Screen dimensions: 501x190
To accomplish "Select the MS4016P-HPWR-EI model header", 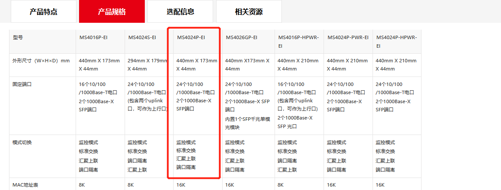I will click(x=298, y=42).
